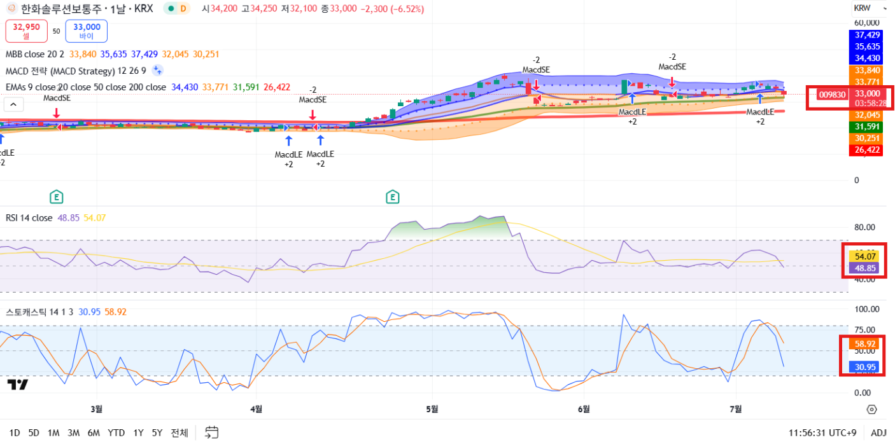Screen dimensions: 895x442
Task: Show the full range with 전체
Action: pyautogui.click(x=180, y=433)
